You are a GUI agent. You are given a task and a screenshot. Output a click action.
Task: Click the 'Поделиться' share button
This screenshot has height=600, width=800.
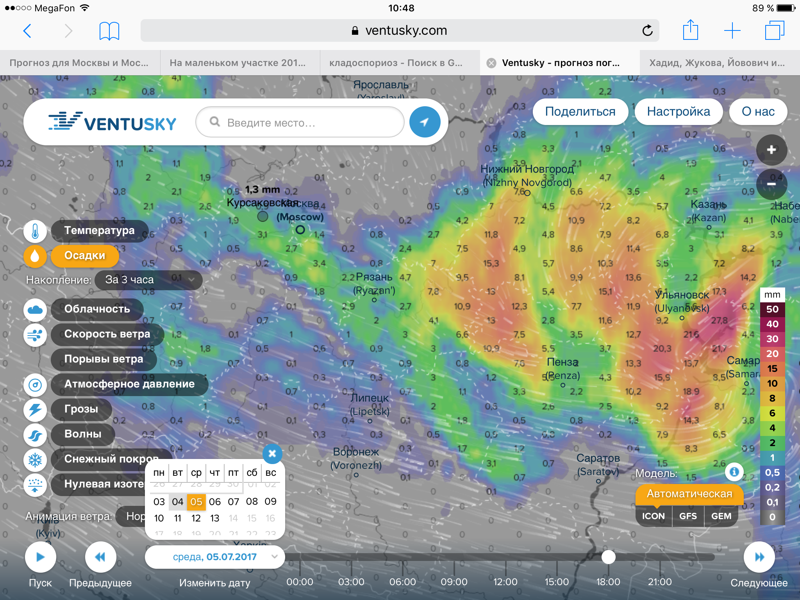[580, 112]
